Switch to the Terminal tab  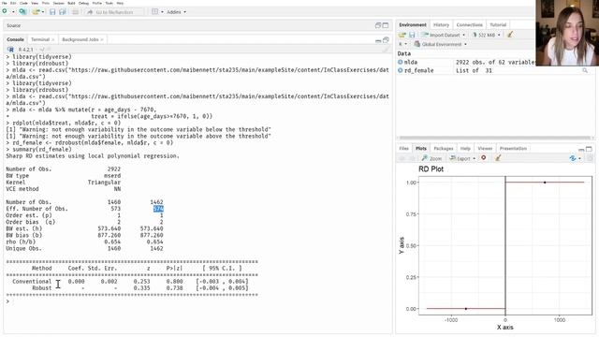[x=40, y=39]
